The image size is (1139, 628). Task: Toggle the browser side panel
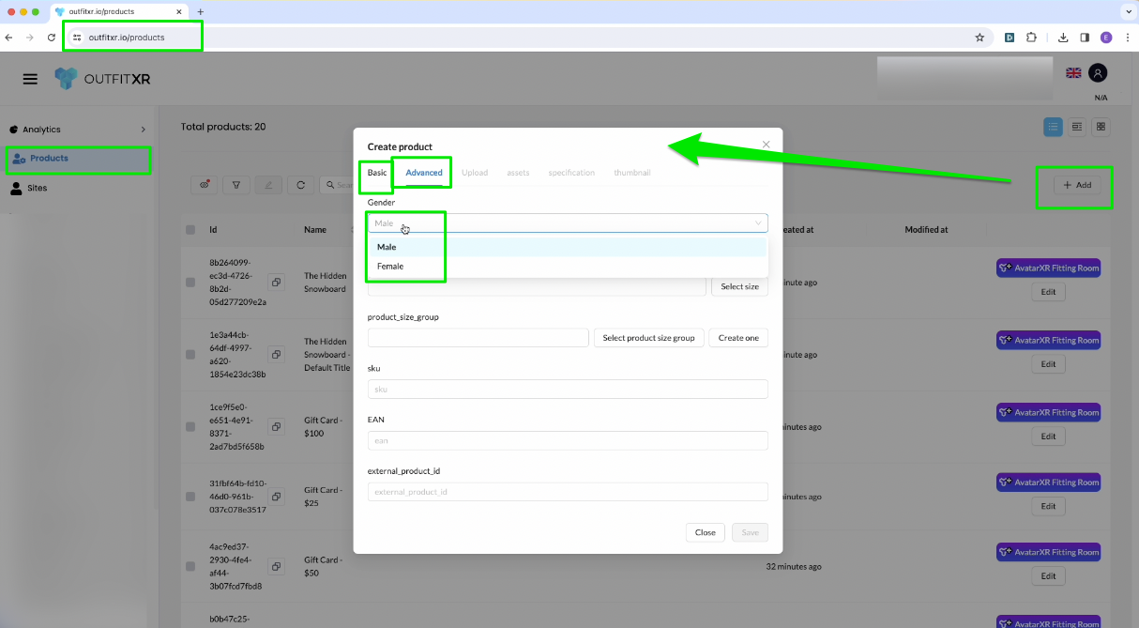(x=1085, y=38)
